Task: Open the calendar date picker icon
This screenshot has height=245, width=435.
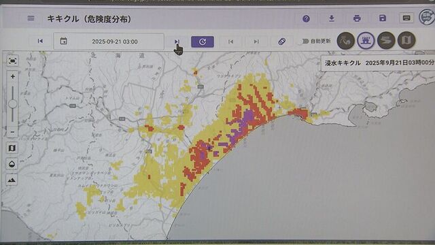Action: coord(63,41)
